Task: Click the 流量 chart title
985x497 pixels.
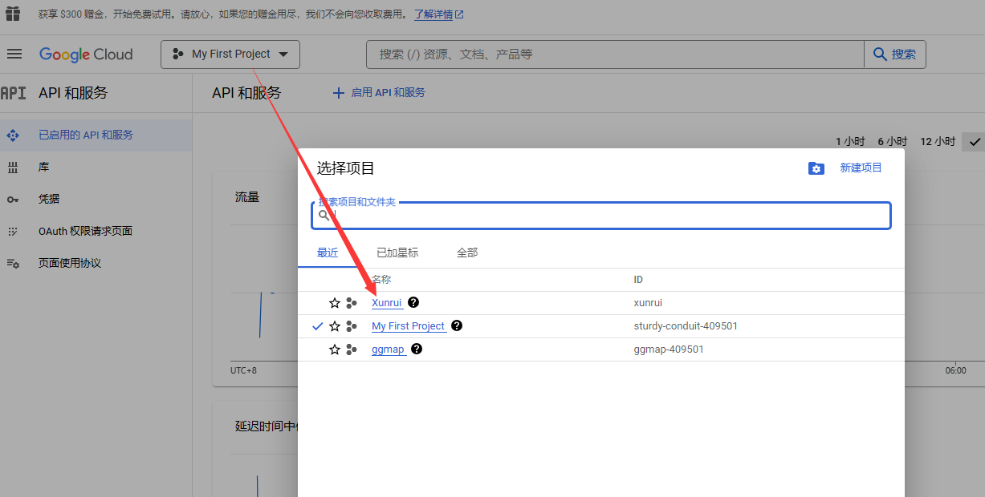Action: (247, 196)
